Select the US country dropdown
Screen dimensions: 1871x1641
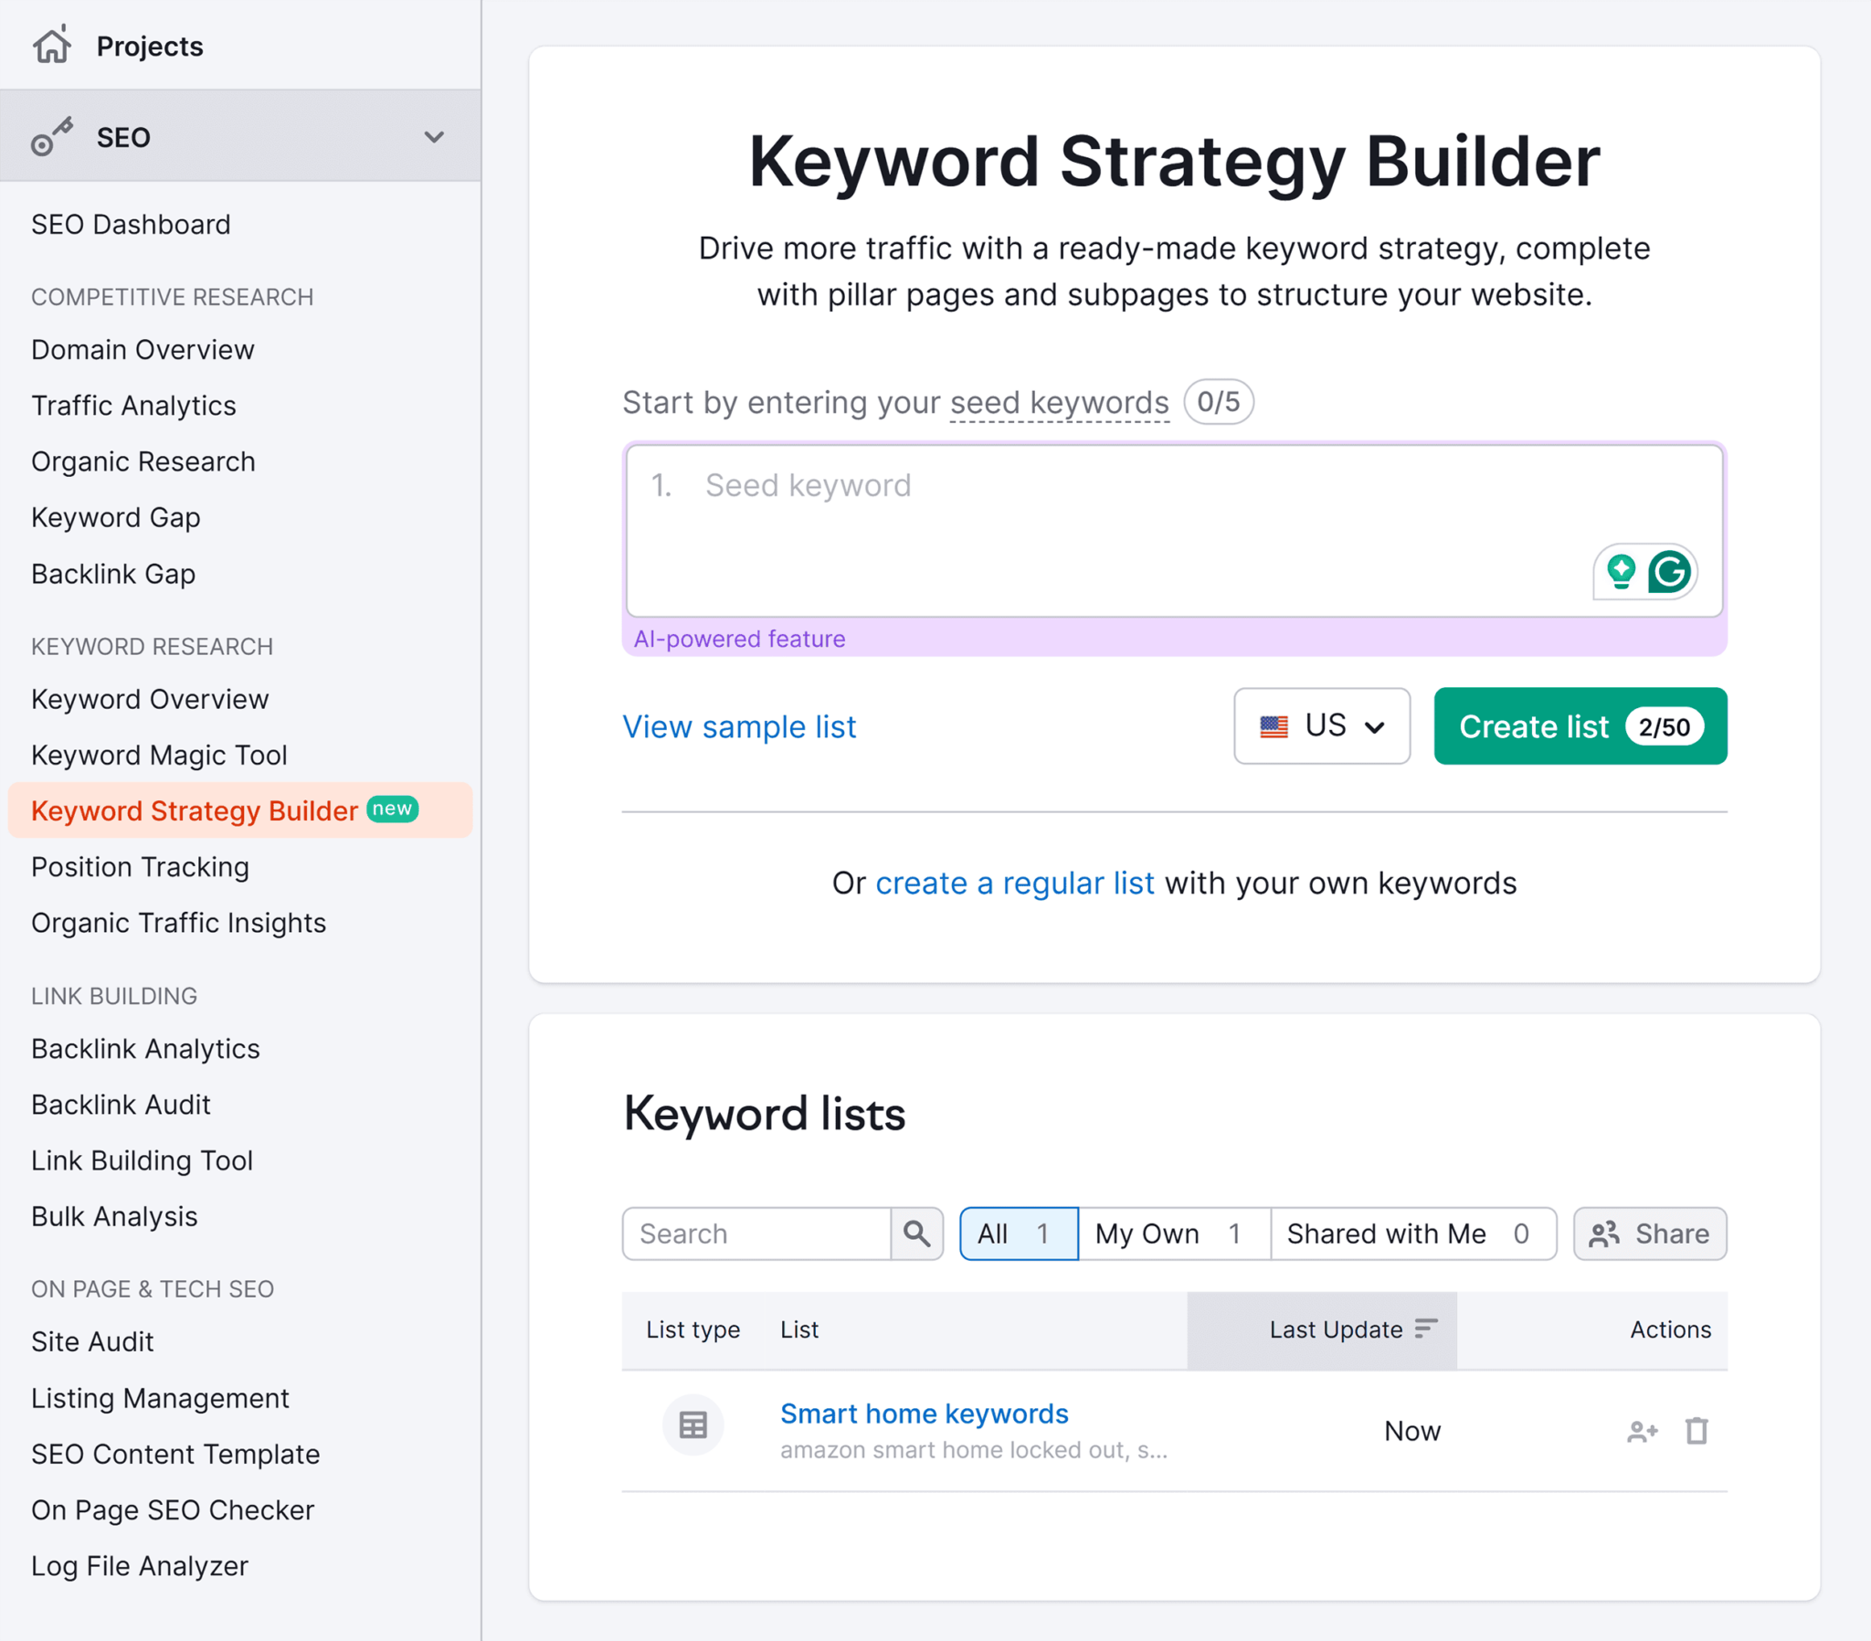1322,727
